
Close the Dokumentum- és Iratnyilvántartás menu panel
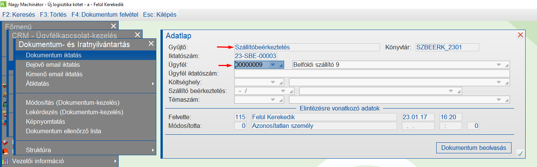151,44
